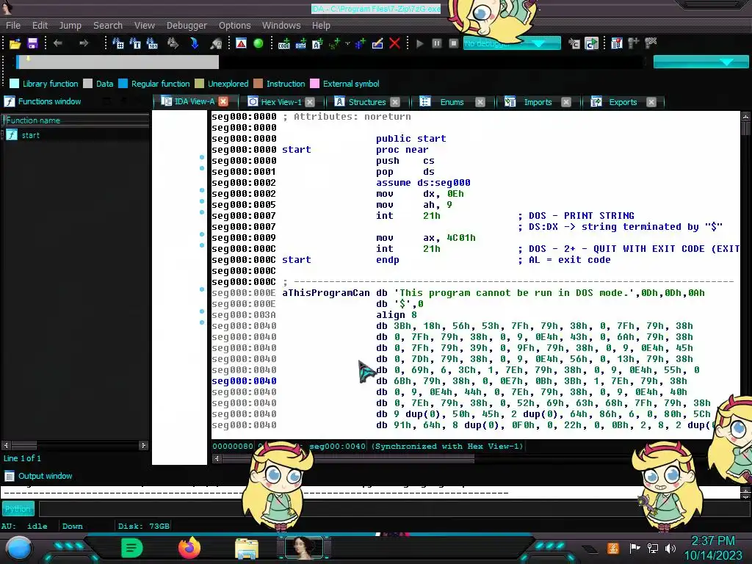This screenshot has width=752, height=564.
Task: Pause the debugger process
Action: 436,43
